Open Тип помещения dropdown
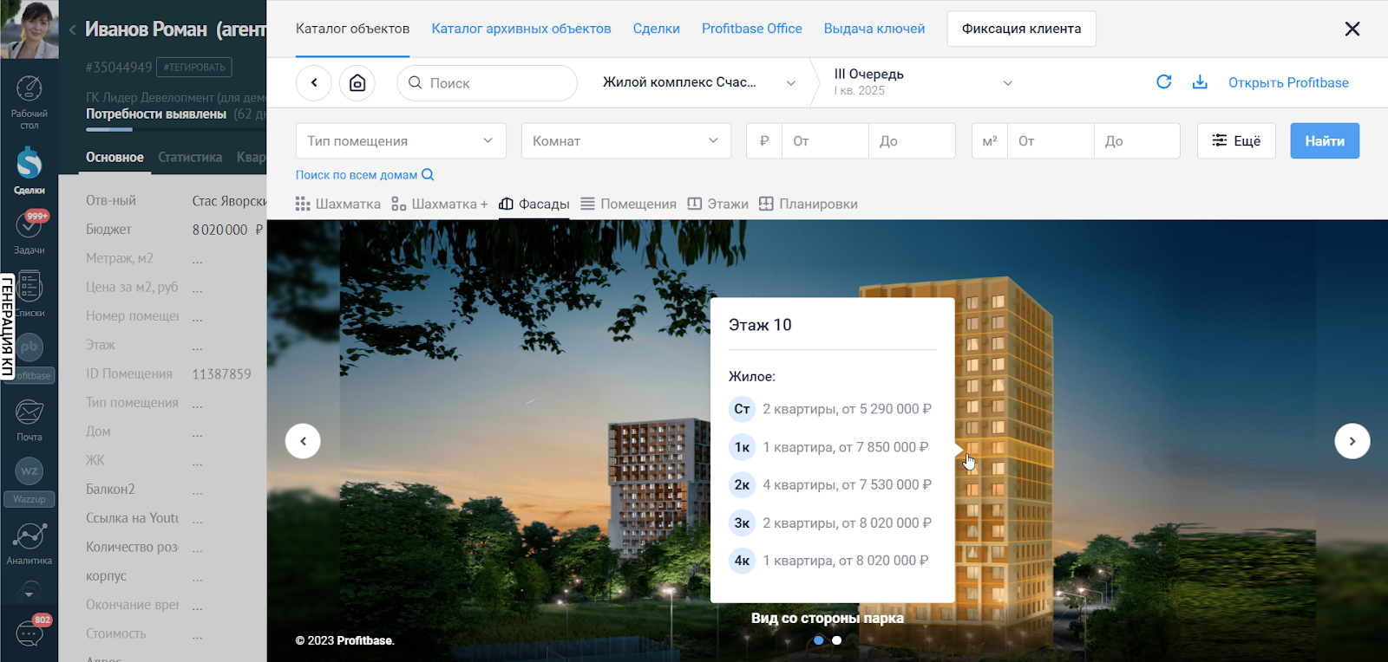This screenshot has height=662, width=1388. click(401, 140)
